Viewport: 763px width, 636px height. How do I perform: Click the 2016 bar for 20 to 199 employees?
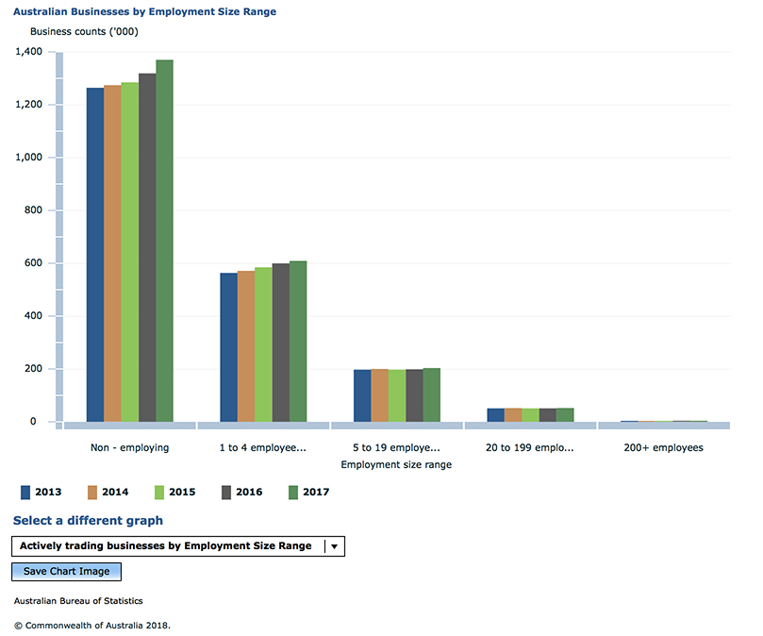click(548, 415)
